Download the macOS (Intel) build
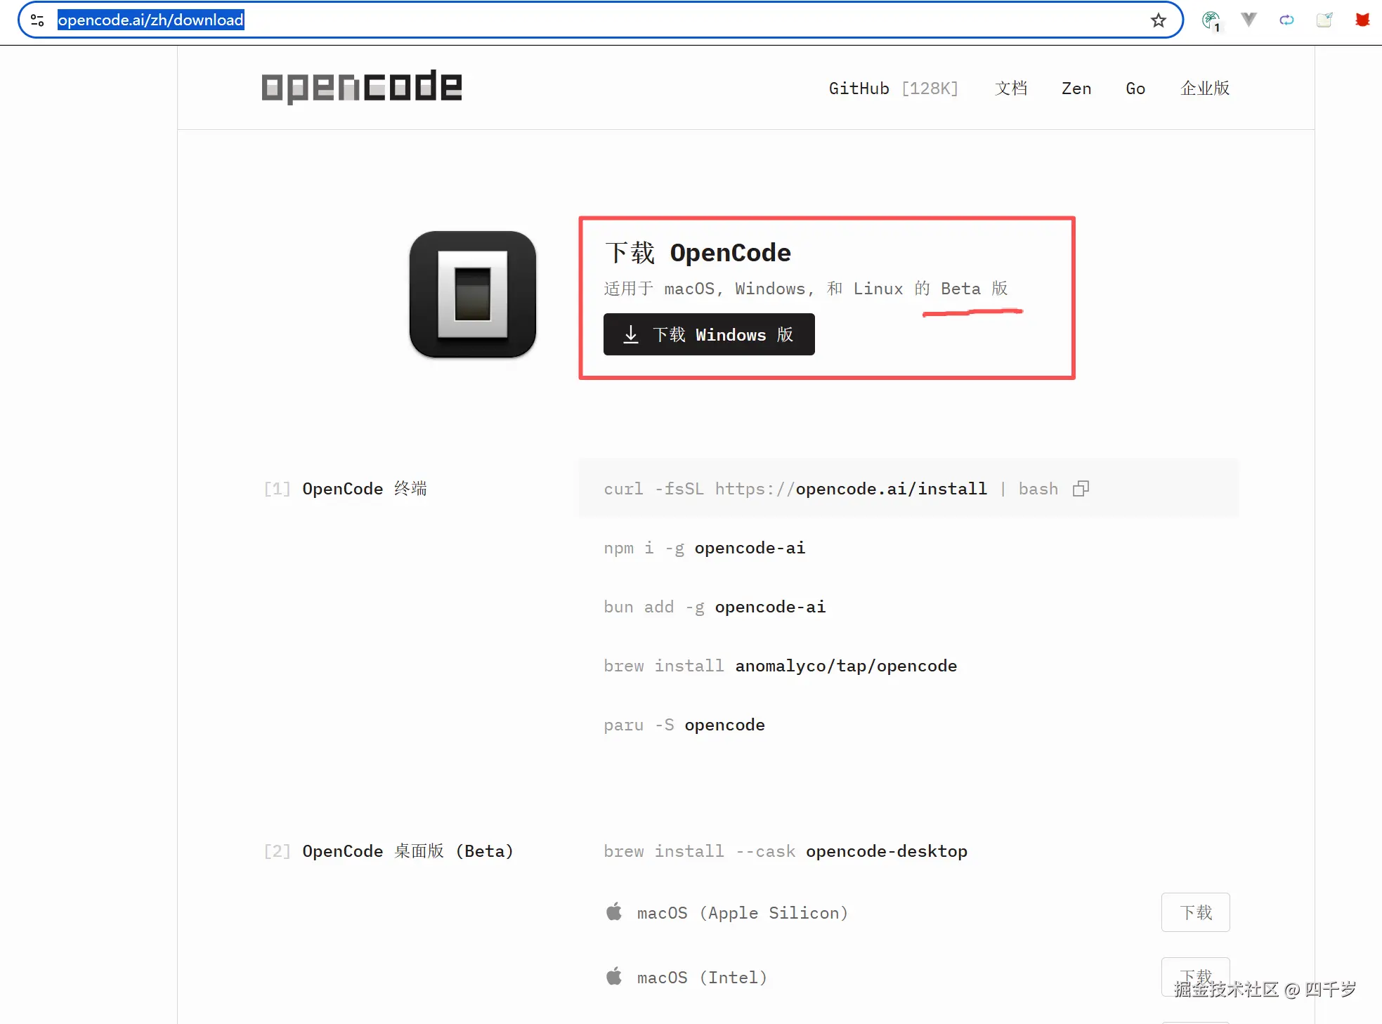Image resolution: width=1382 pixels, height=1024 pixels. (1195, 976)
